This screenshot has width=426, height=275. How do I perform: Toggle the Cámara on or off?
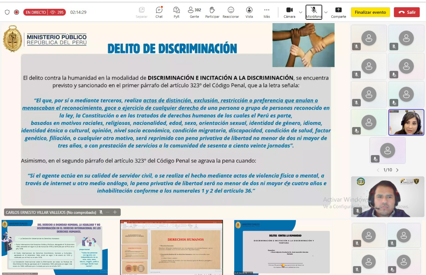(x=289, y=12)
